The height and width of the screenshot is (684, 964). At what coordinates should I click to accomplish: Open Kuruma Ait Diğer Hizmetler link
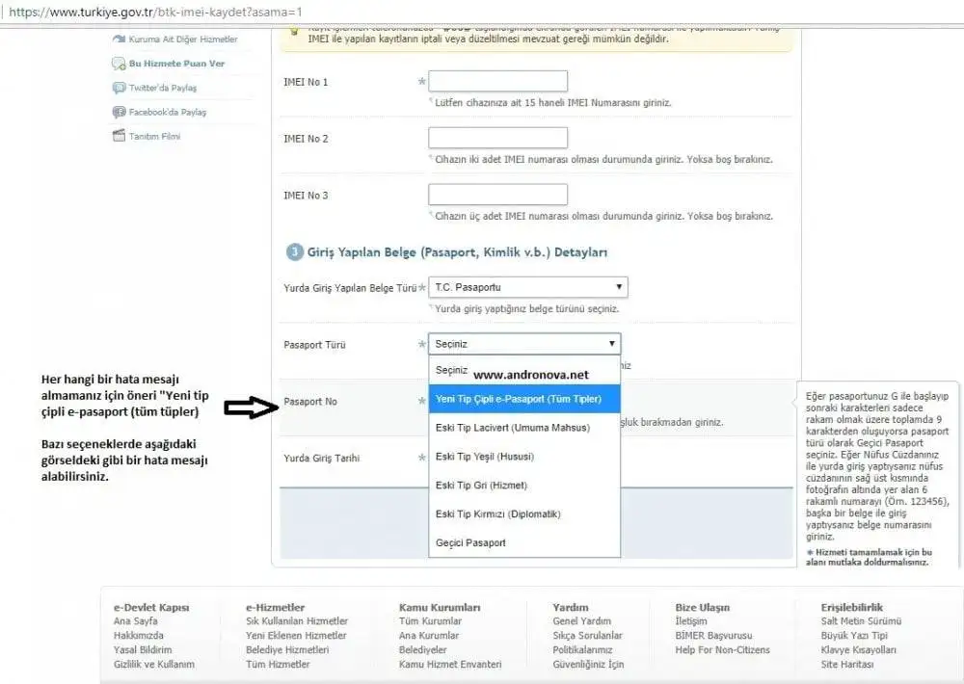point(183,39)
